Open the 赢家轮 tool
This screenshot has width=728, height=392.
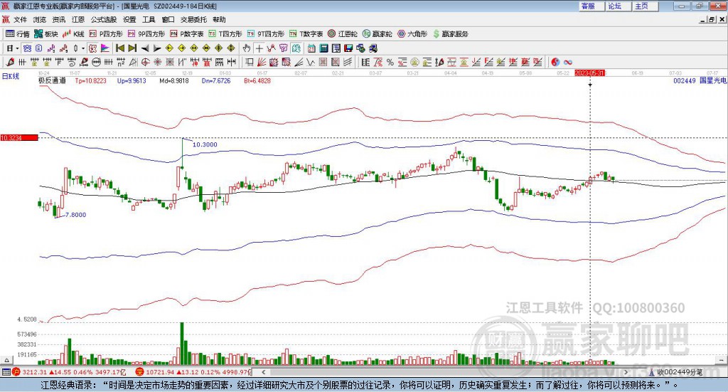[x=378, y=34]
